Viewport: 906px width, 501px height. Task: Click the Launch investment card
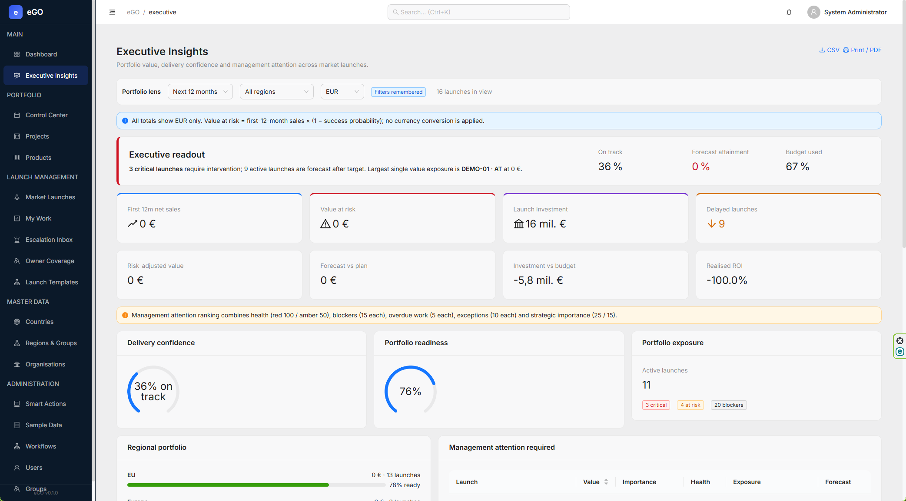point(595,218)
